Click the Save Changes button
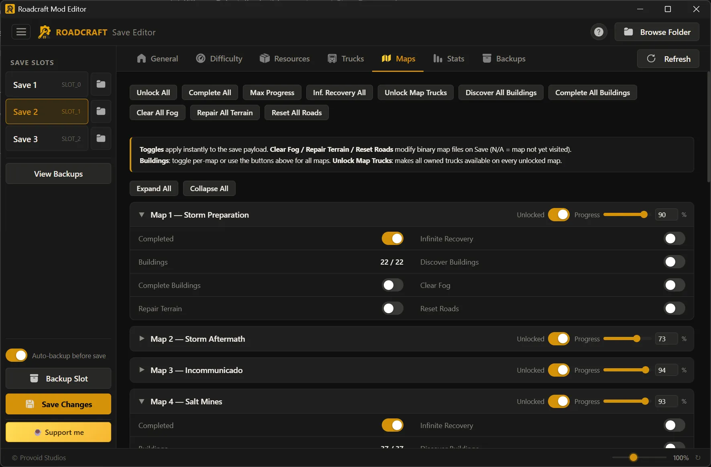 click(x=58, y=404)
